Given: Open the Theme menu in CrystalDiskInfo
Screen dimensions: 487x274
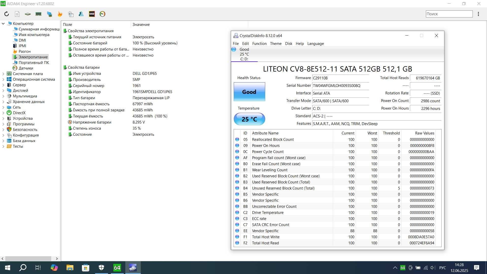Looking at the screenshot, I should click(x=276, y=44).
